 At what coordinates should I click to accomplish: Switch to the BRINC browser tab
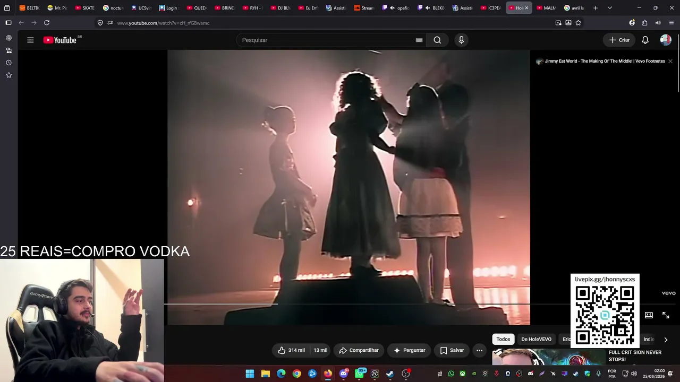(225, 8)
